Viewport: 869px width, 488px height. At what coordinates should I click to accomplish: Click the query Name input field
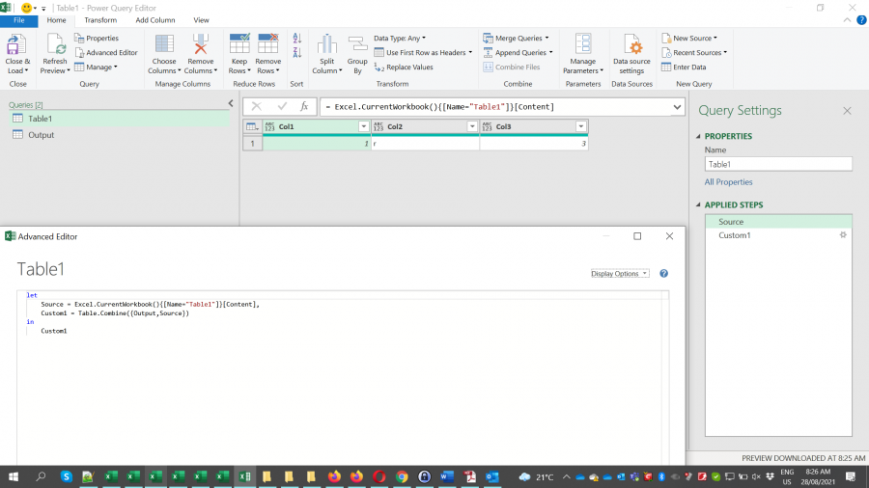pos(778,164)
